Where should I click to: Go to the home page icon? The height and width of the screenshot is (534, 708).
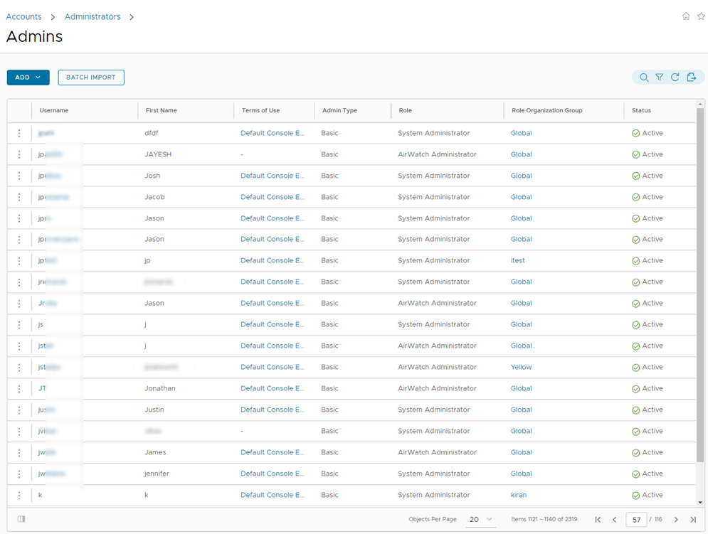click(686, 16)
